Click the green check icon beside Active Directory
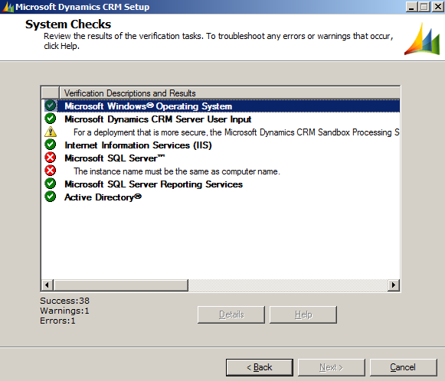 [51, 197]
